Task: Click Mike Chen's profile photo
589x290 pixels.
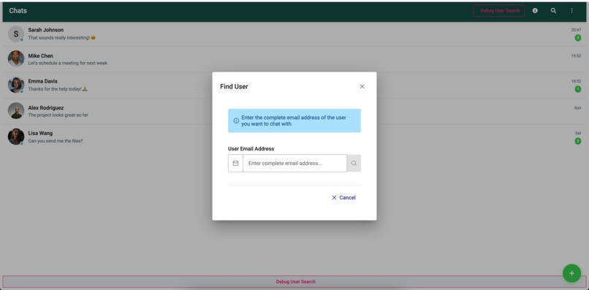Action: [16, 58]
